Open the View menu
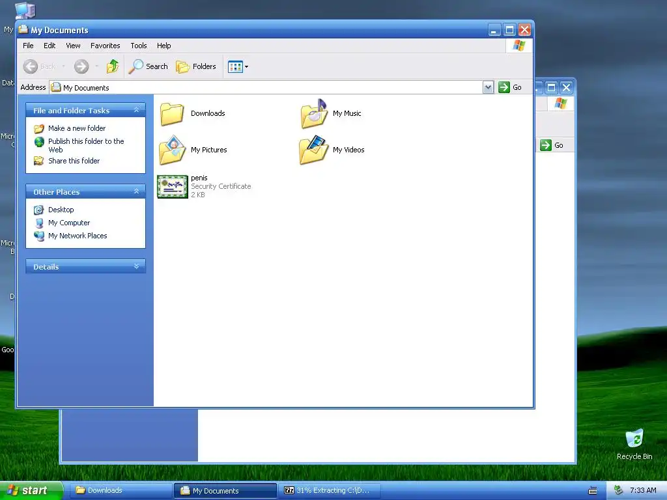Image resolution: width=667 pixels, height=500 pixels. pos(73,46)
